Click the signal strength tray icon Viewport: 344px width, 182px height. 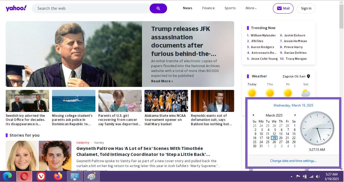[x=311, y=177]
